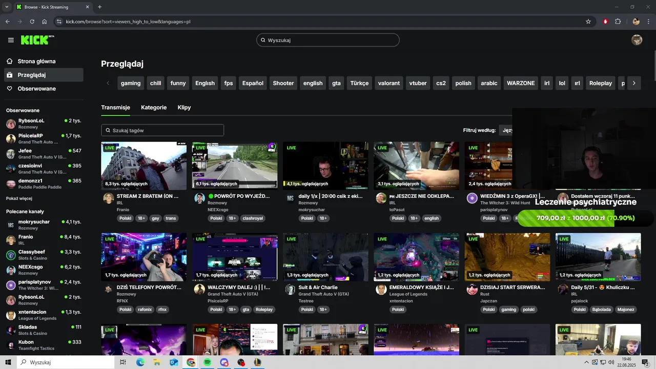Open the Chrome extensions puzzle icon
This screenshot has height=369, width=656.
click(618, 22)
